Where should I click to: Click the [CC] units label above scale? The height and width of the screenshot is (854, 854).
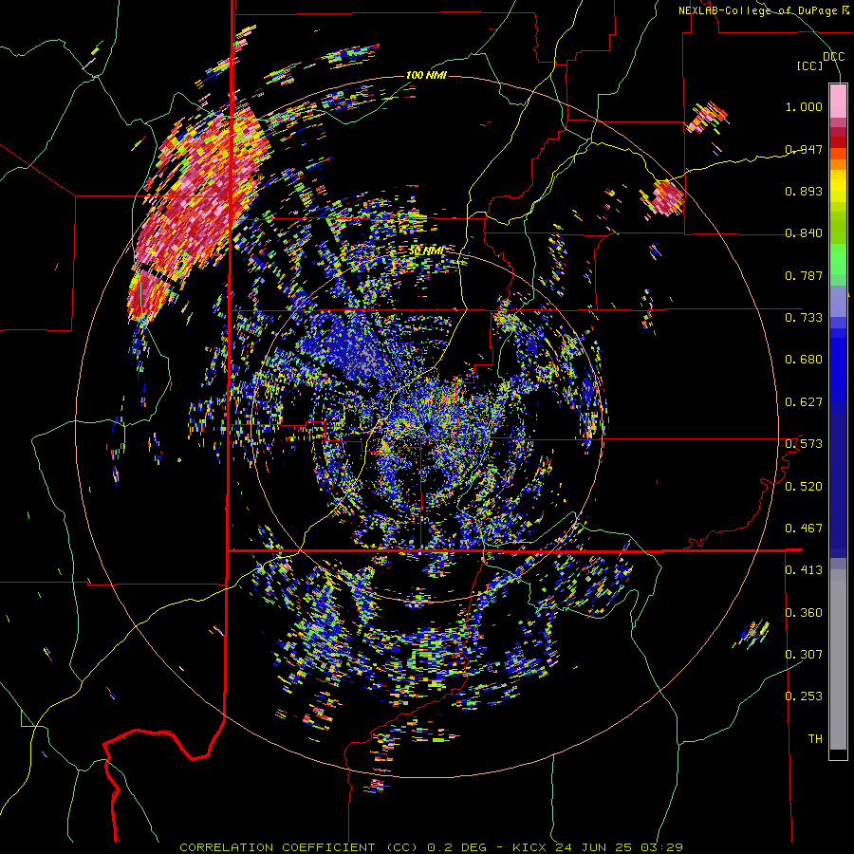(x=810, y=65)
